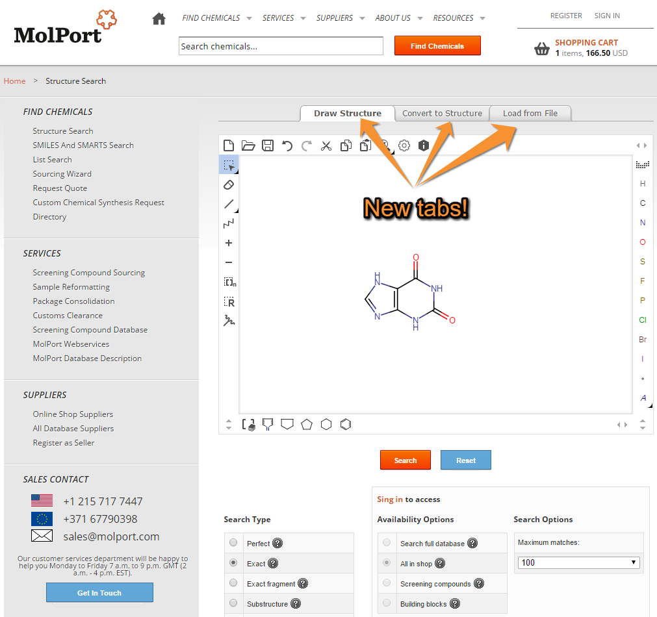Collapse the top sketcher toolbar arrows

[x=641, y=145]
